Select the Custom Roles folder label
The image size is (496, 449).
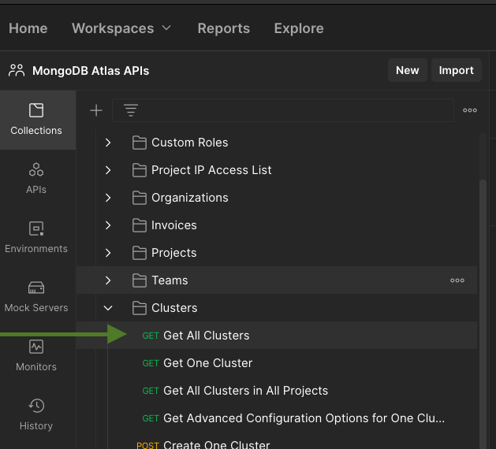tap(190, 143)
